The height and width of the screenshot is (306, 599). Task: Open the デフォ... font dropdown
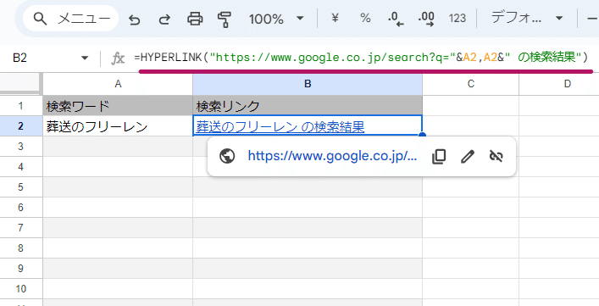527,18
